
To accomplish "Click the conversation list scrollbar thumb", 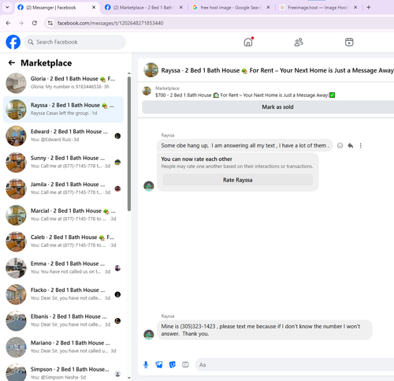I will coord(129,144).
